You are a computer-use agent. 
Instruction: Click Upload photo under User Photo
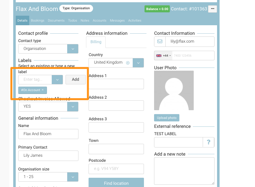click(166, 117)
